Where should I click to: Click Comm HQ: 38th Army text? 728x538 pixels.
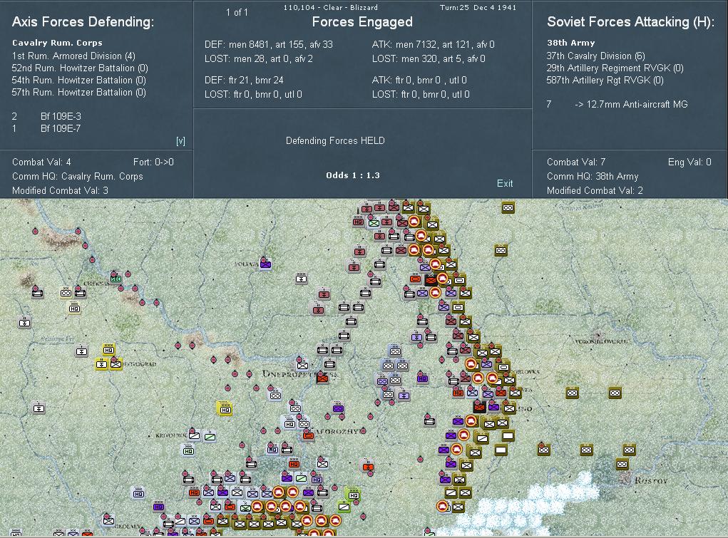coord(593,177)
